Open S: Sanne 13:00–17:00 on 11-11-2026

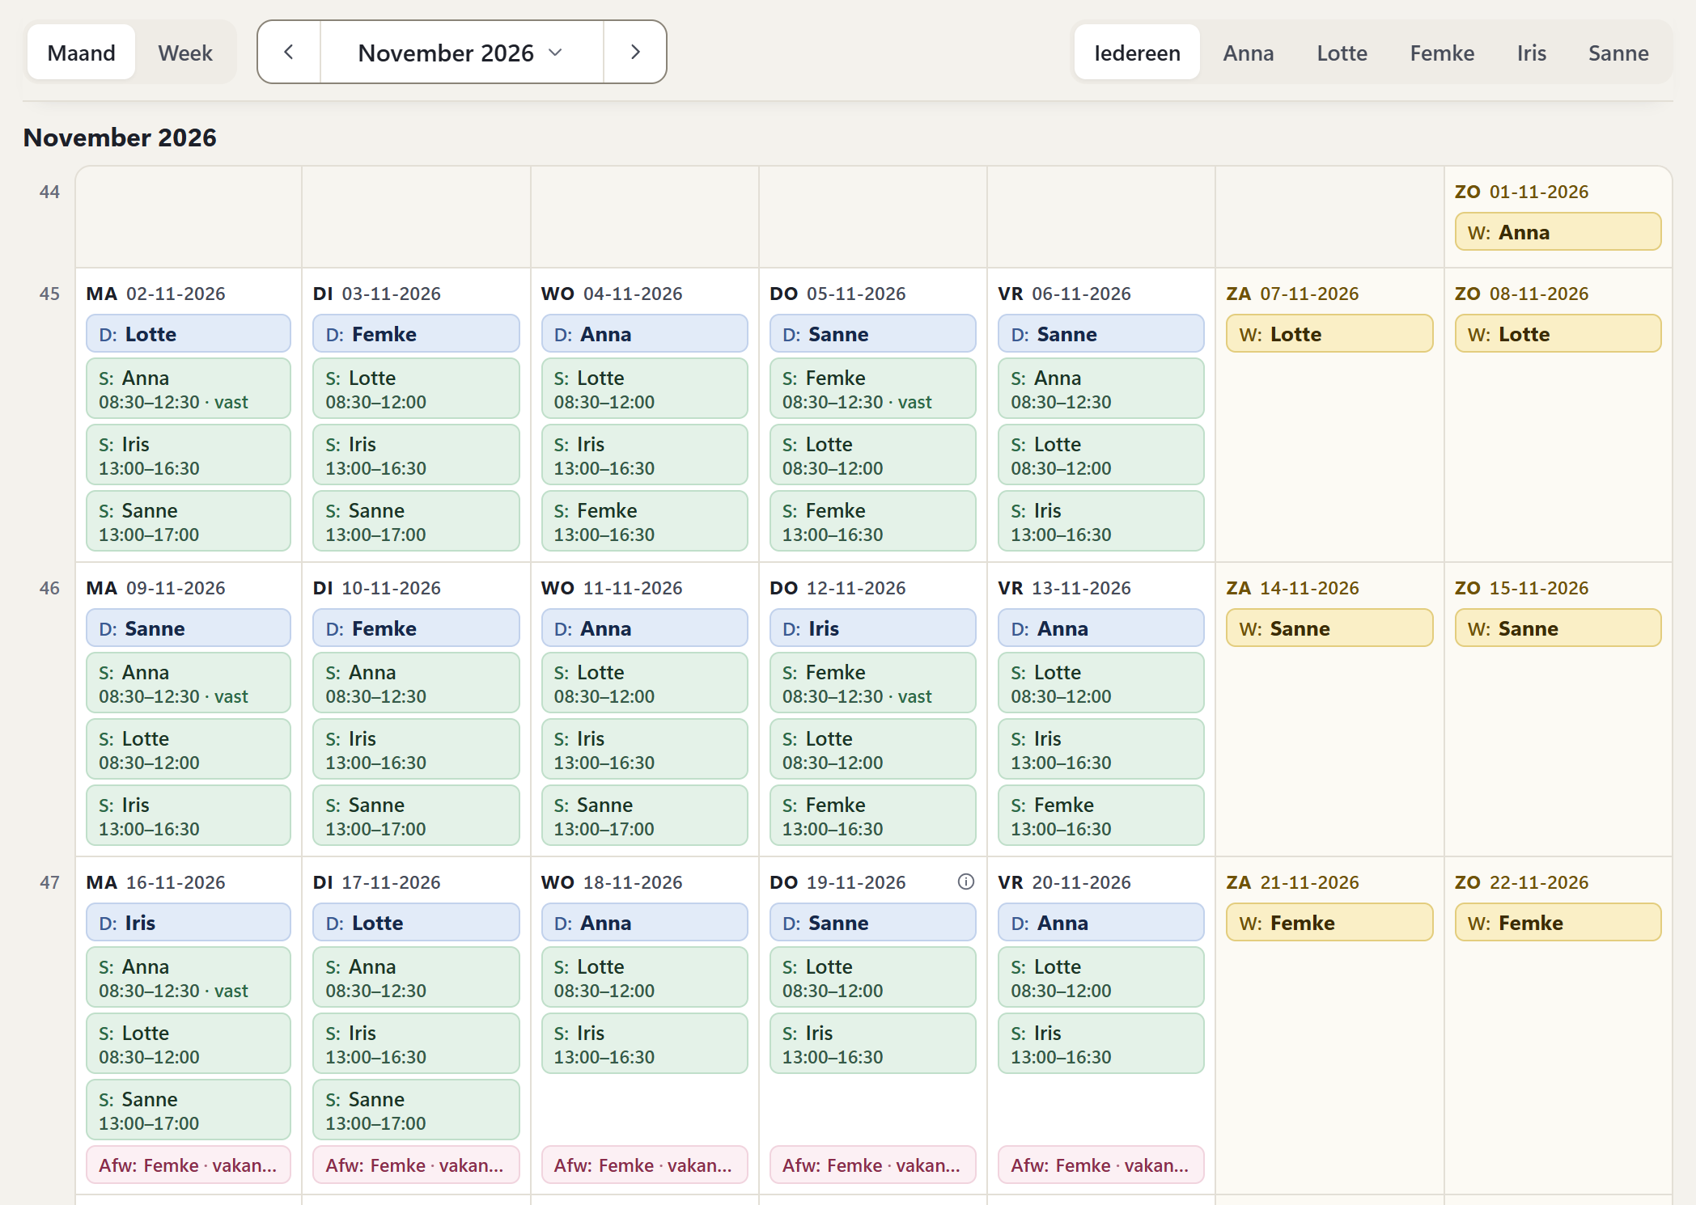coord(644,816)
